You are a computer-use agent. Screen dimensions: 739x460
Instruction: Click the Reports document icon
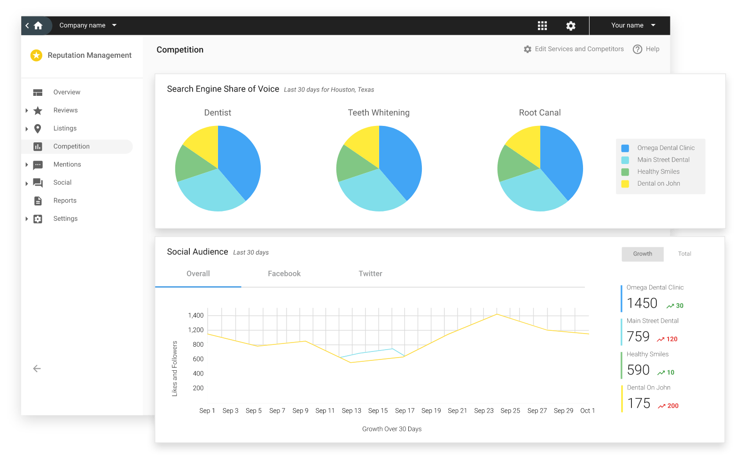[x=38, y=201]
